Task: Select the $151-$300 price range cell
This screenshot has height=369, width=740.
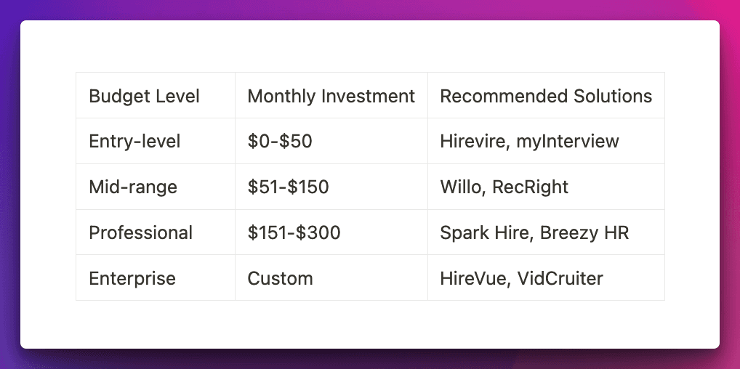Action: point(294,232)
